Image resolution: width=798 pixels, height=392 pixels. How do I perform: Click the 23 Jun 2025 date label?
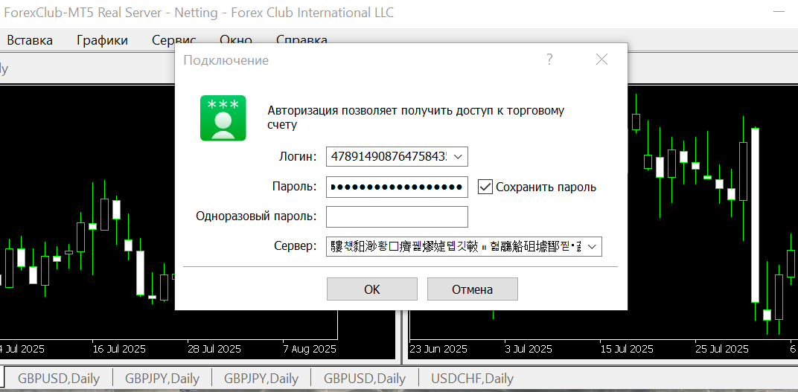(x=438, y=350)
